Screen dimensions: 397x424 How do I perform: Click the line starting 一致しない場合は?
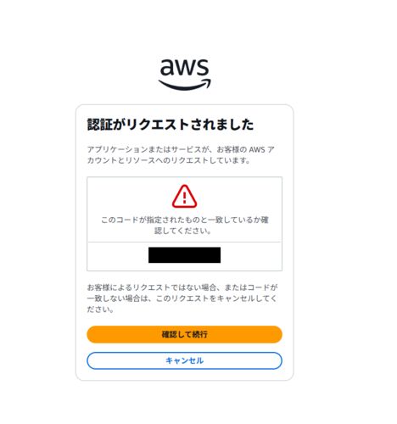pos(182,298)
